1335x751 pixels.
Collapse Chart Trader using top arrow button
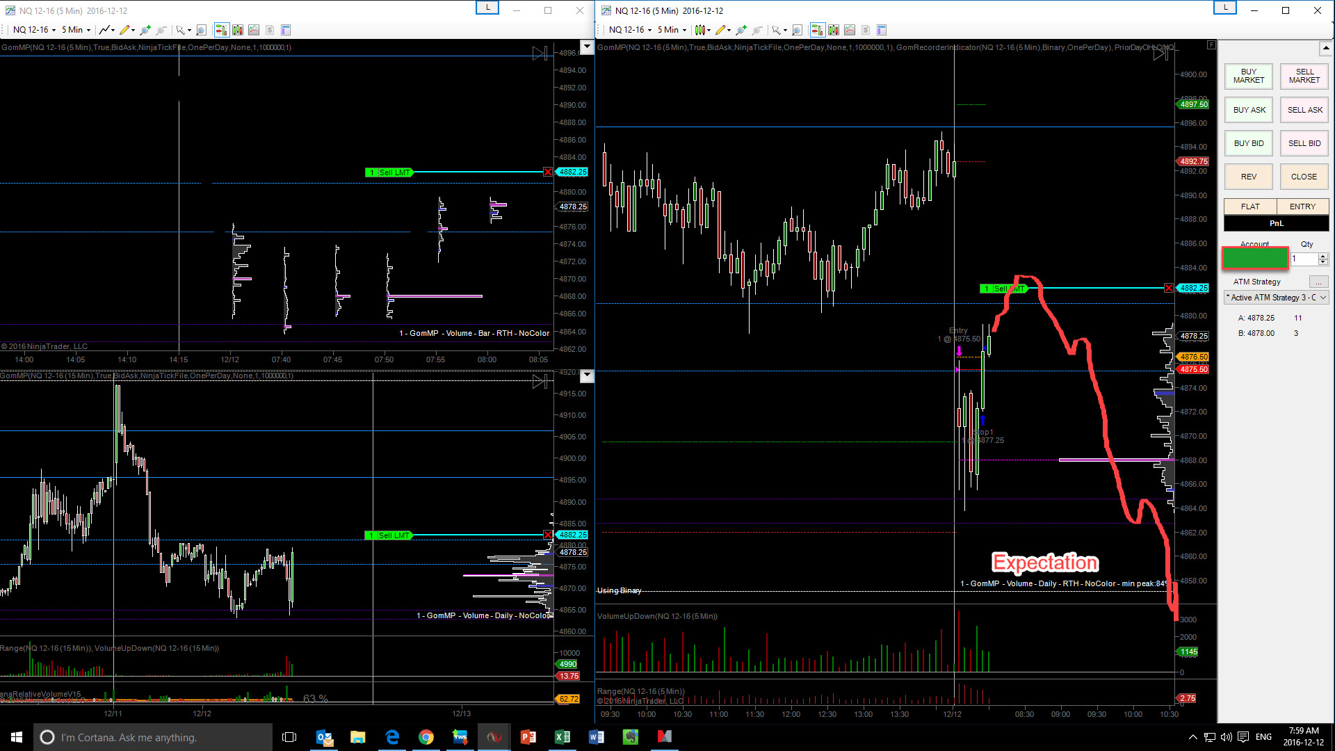(1326, 49)
